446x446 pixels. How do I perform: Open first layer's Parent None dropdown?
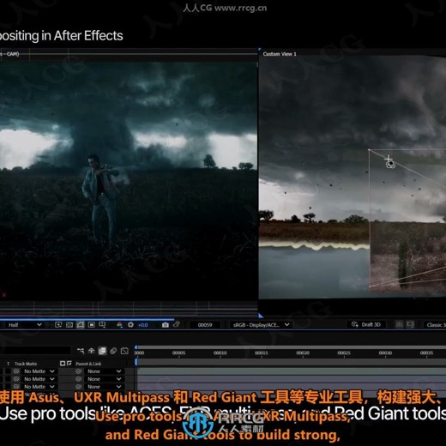pos(104,371)
